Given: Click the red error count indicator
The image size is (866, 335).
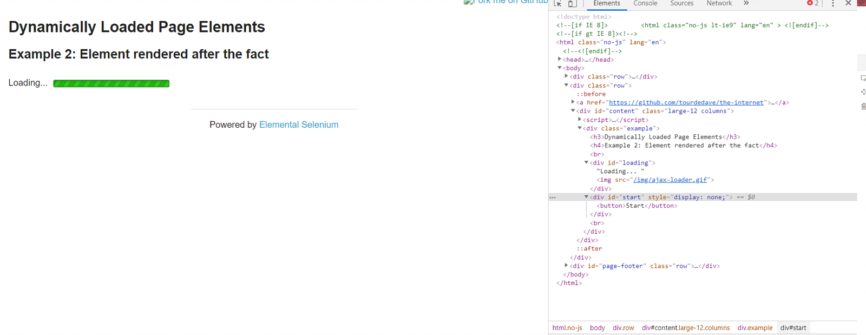Looking at the screenshot, I should (812, 3).
